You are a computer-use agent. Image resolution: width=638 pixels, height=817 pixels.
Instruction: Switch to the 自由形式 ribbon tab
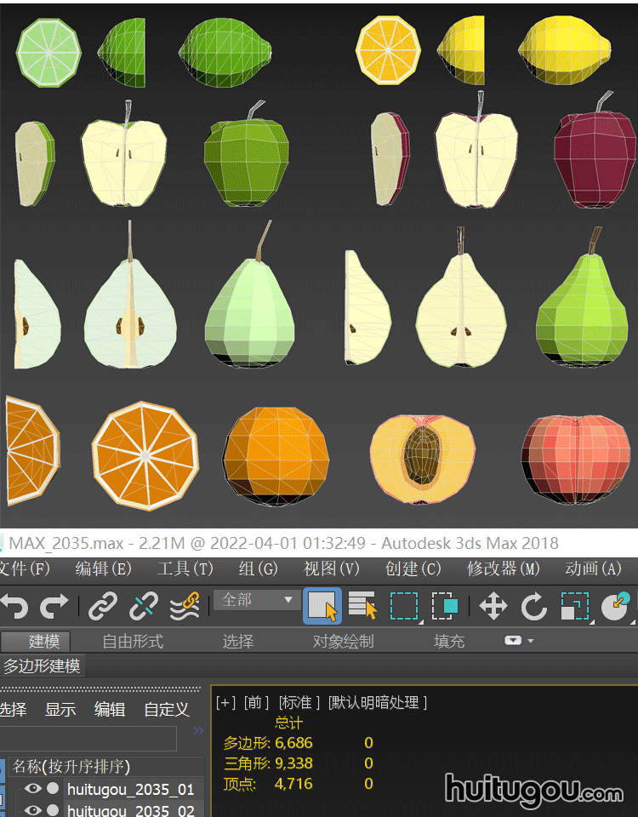pyautogui.click(x=133, y=641)
